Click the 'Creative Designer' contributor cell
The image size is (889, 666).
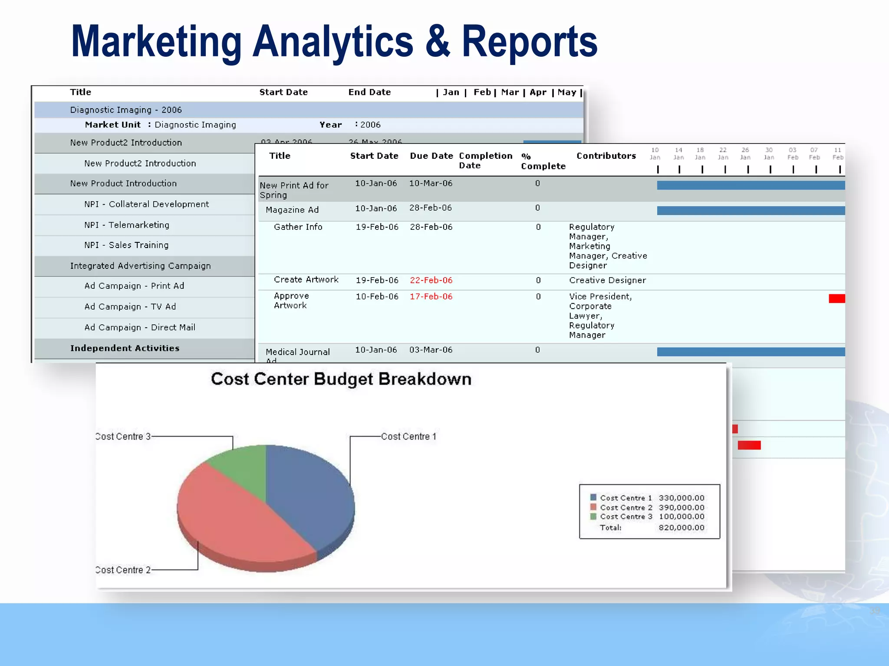pyautogui.click(x=608, y=281)
